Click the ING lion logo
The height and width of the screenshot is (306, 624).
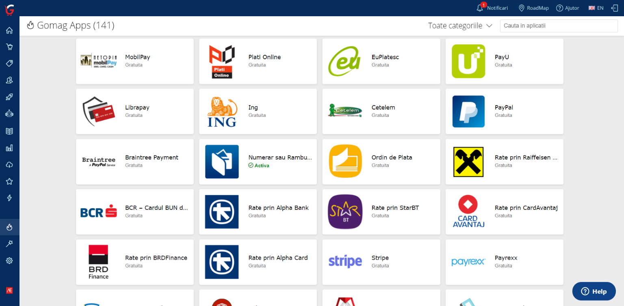click(x=222, y=112)
